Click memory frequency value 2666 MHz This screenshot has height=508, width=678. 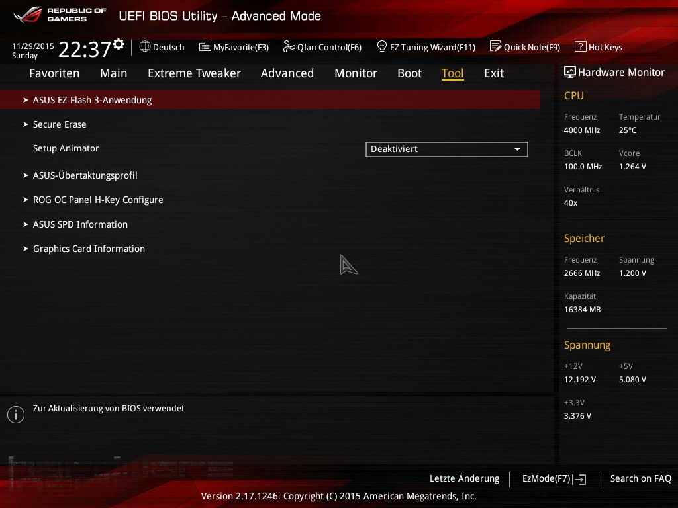(x=582, y=273)
